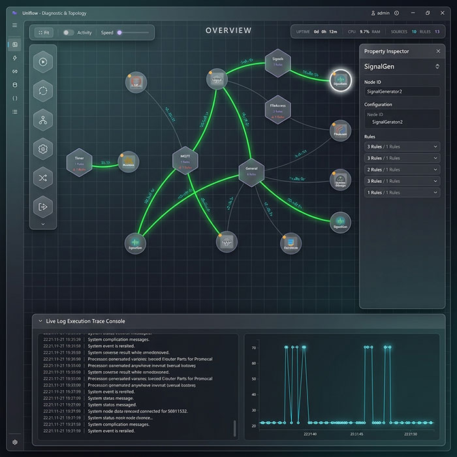The width and height of the screenshot is (457, 457).
Task: Click the SignalGen up-down stepper arrows
Action: pos(437,67)
